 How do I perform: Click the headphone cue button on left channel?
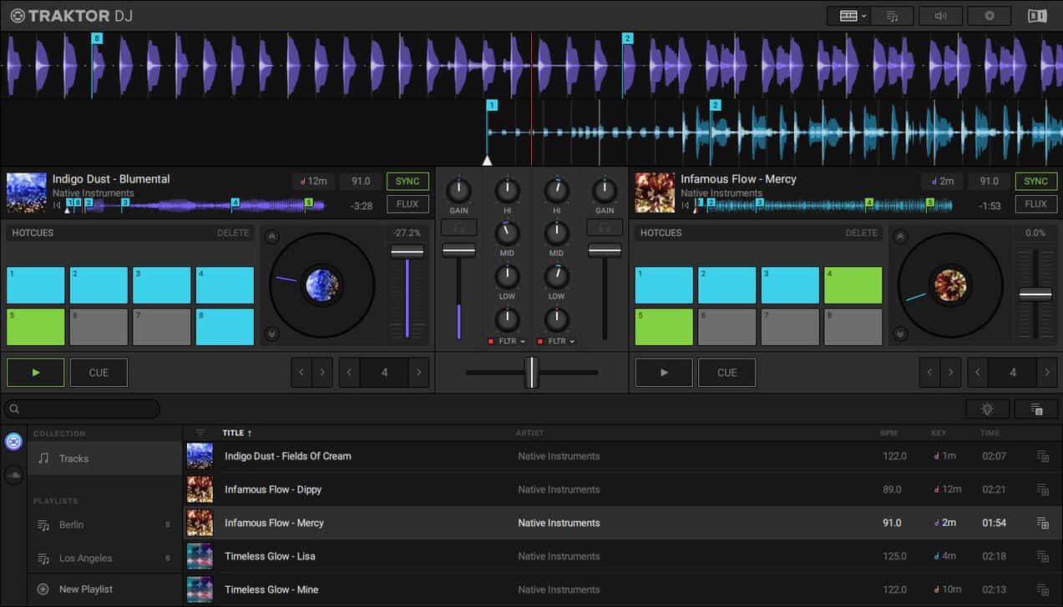[458, 228]
